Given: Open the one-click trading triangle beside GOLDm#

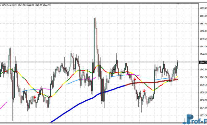Looking at the screenshot, I should tap(0, 5).
